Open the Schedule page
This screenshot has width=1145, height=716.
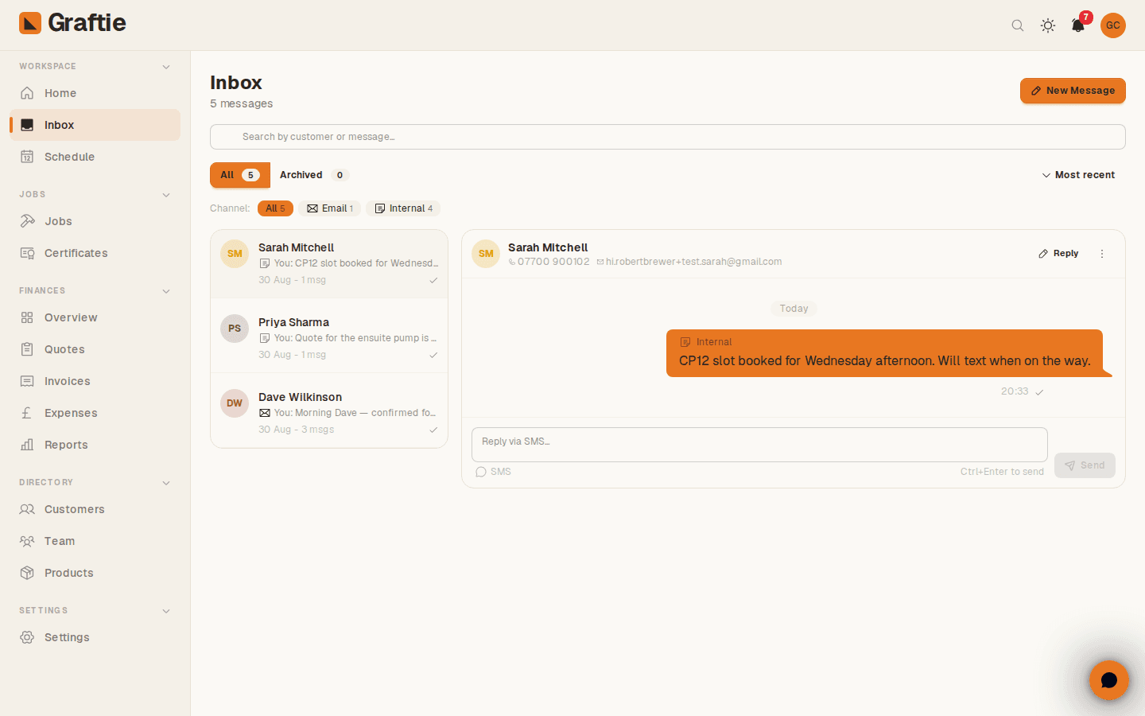[95, 157]
